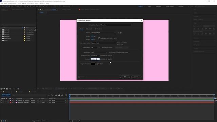Open the Preset dropdown
The image size is (217, 122).
pyautogui.click(x=103, y=33)
